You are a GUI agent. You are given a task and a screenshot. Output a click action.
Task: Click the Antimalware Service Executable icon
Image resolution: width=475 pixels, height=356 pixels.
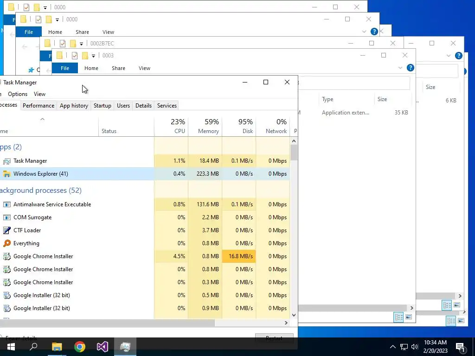pyautogui.click(x=6, y=204)
